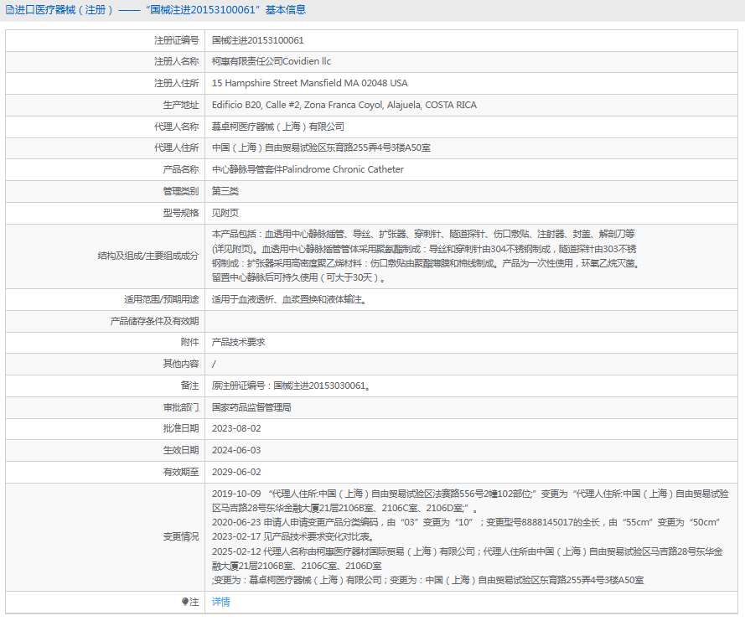Click the 有效期至 label

pyautogui.click(x=181, y=473)
